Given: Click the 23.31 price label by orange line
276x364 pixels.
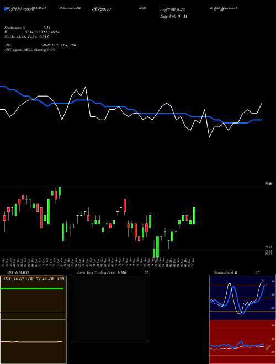Looking at the screenshot, I should pyautogui.click(x=269, y=247).
